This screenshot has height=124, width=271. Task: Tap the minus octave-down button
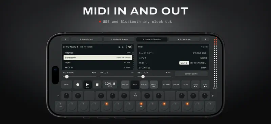click(58, 96)
